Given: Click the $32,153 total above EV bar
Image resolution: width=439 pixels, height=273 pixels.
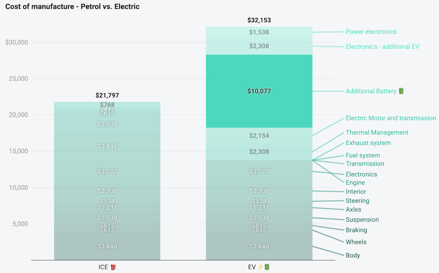Looking at the screenshot, I should 259,20.
